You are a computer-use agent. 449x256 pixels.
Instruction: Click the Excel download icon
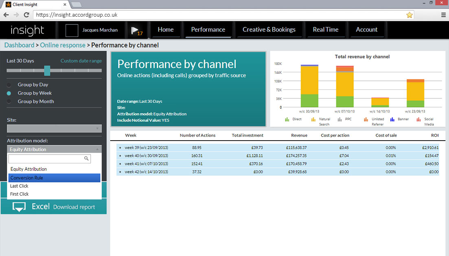pos(19,207)
